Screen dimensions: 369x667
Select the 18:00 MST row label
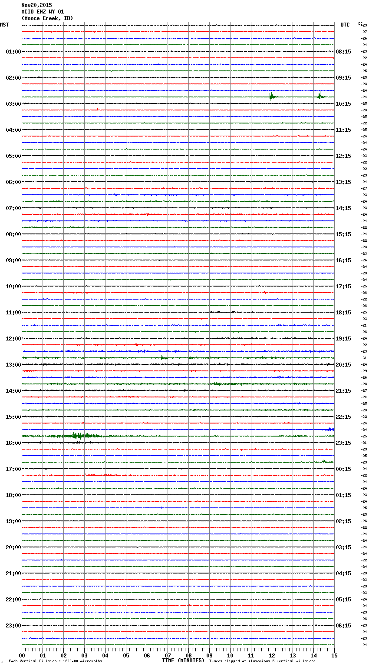(13, 495)
